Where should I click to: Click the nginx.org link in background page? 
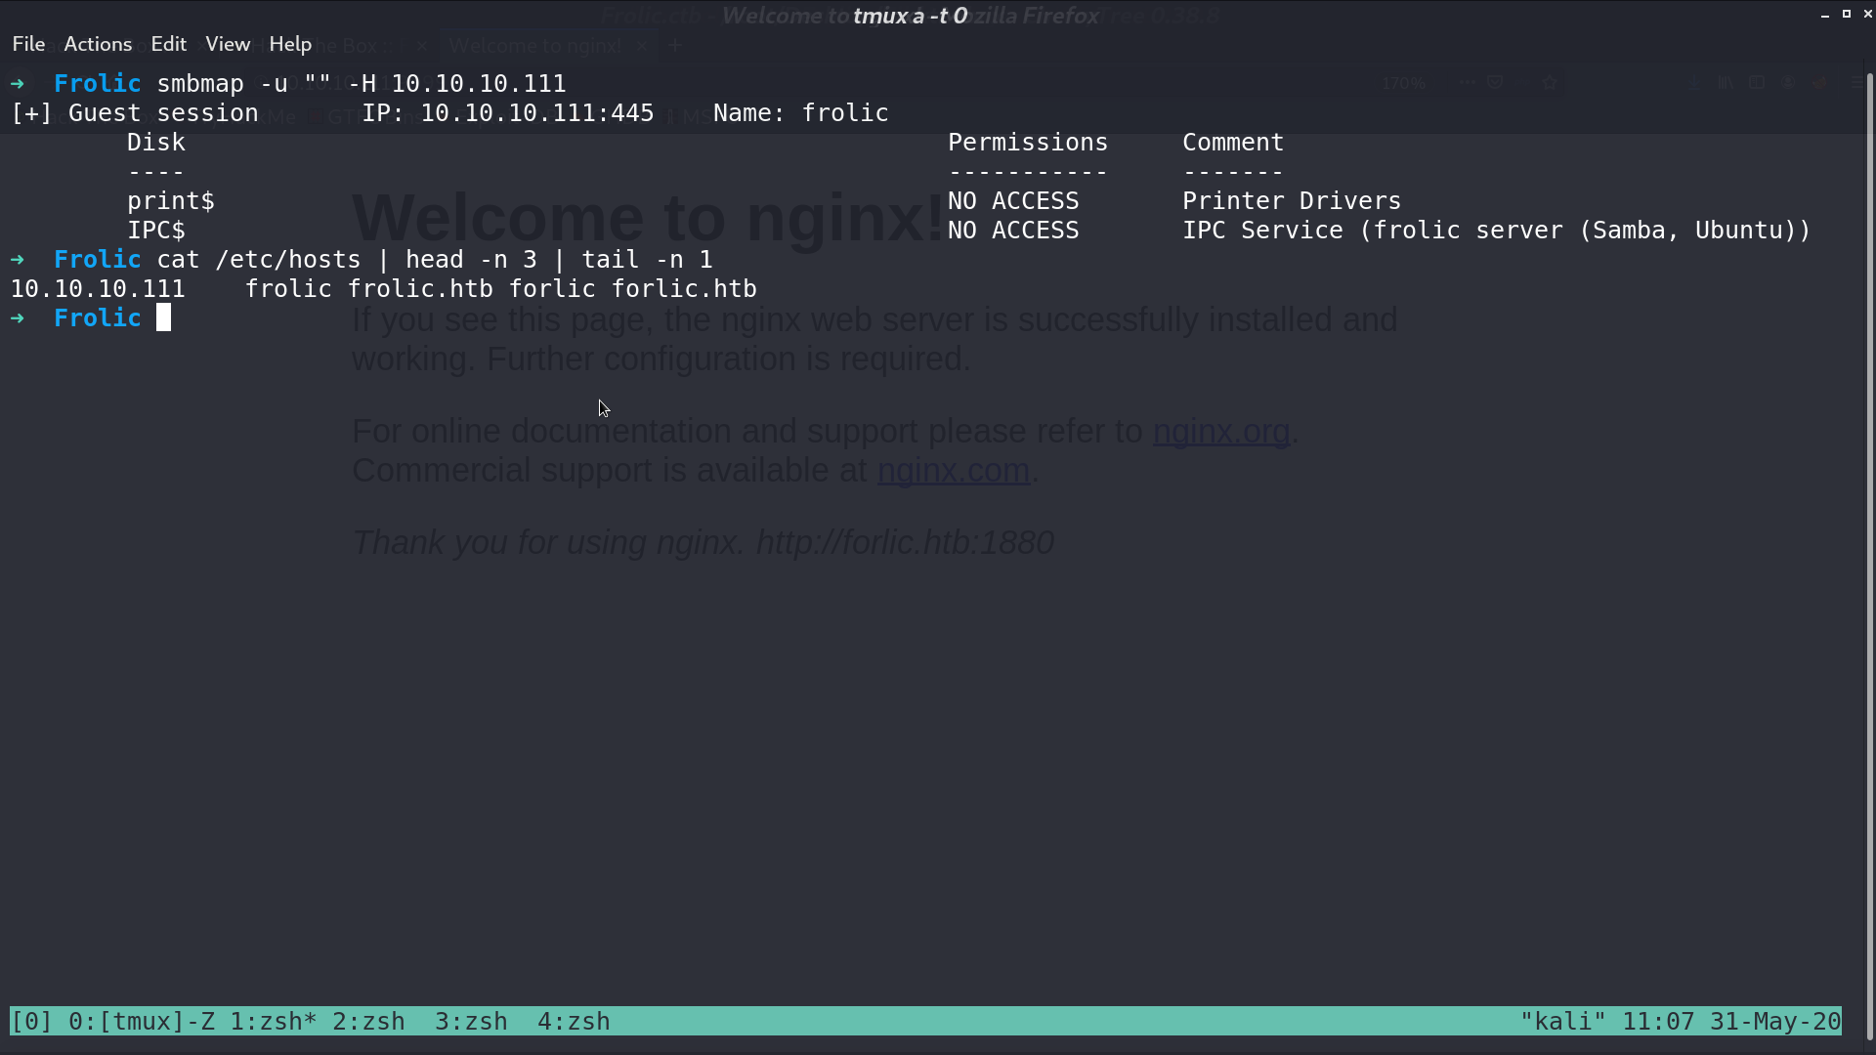click(1221, 431)
